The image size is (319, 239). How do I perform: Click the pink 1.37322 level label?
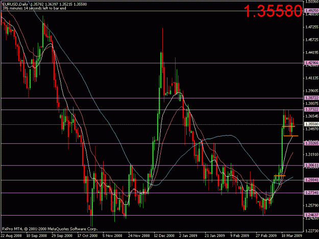coord(311,110)
